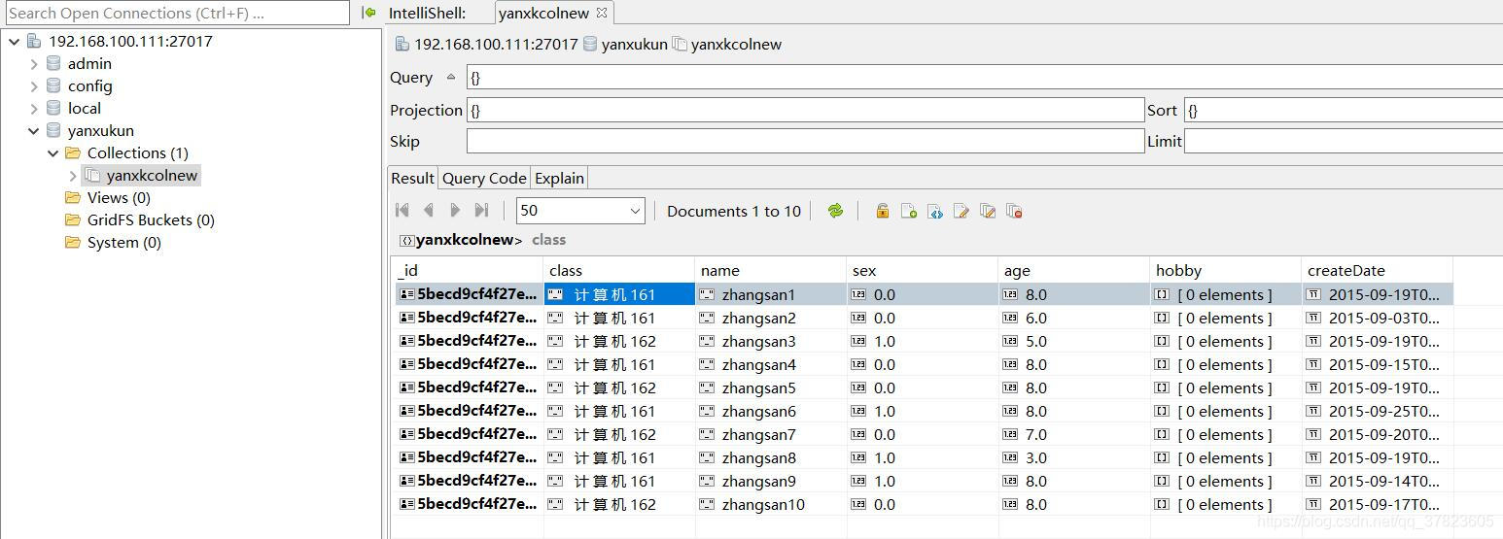
Task: Go to next page of results
Action: [x=454, y=211]
